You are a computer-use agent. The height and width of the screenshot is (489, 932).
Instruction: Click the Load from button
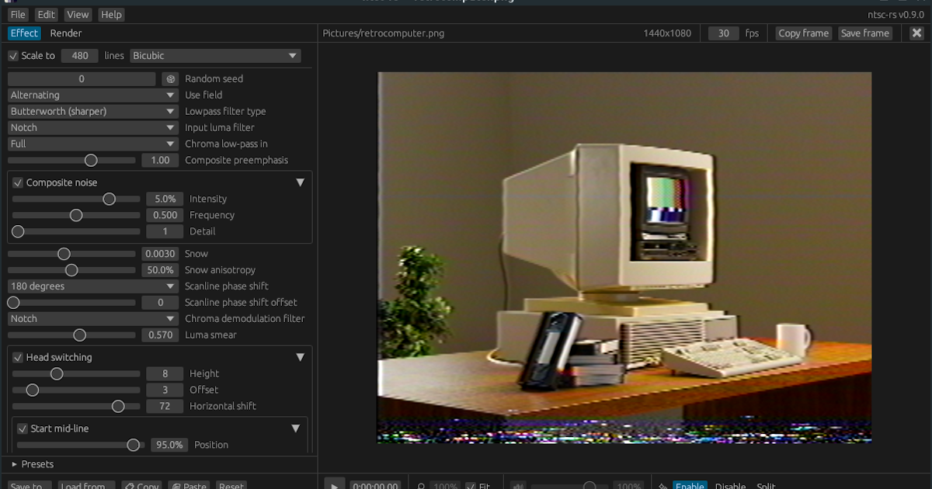coord(86,486)
